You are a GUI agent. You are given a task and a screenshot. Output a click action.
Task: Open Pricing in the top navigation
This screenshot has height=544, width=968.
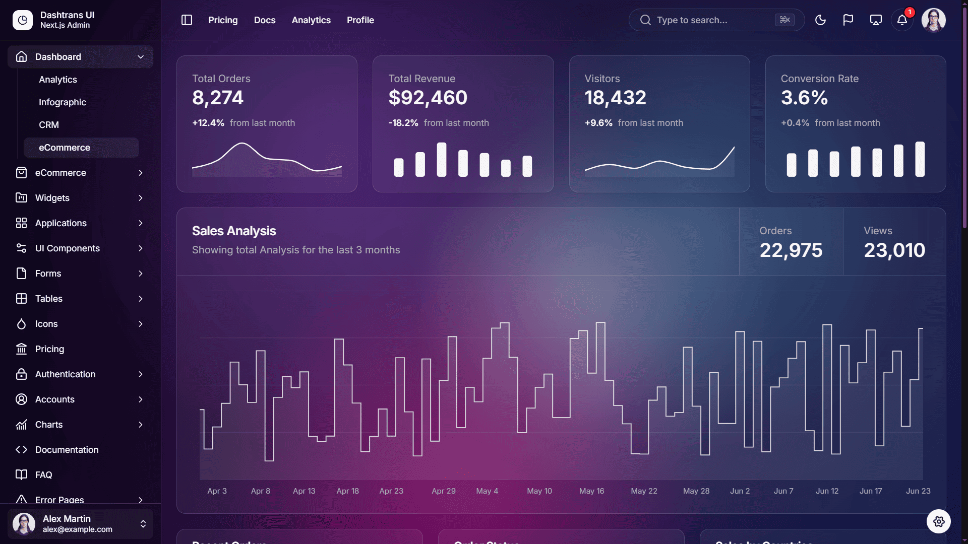click(x=223, y=20)
